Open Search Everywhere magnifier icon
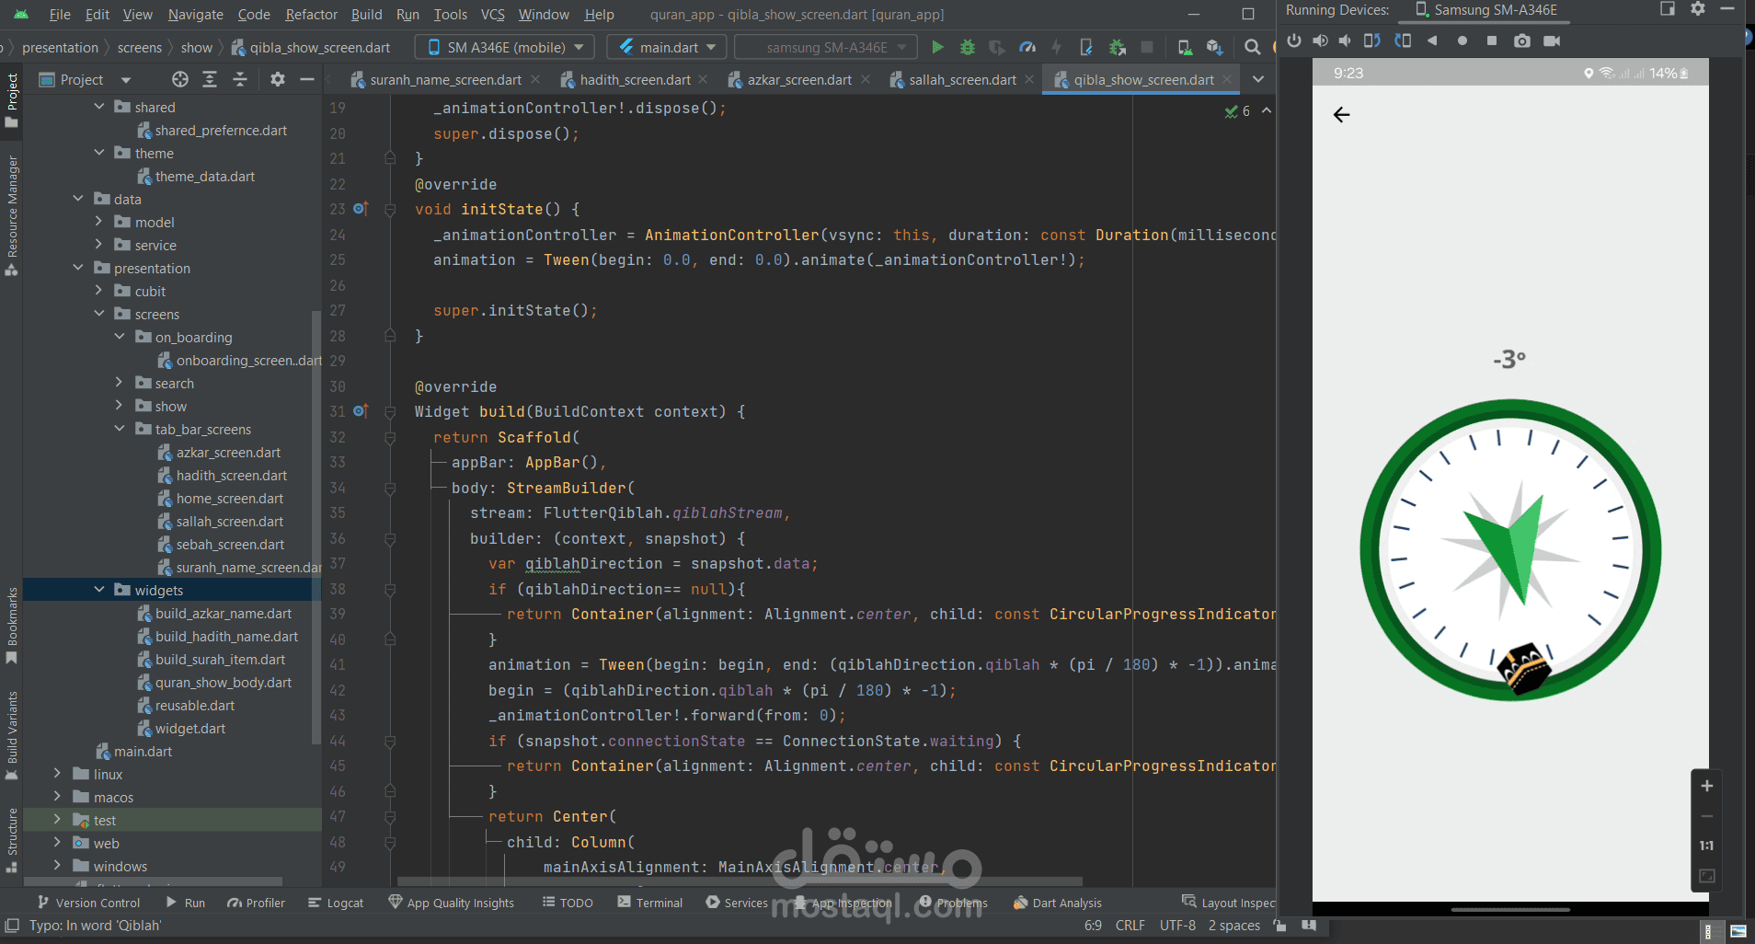The image size is (1755, 944). 1252,47
